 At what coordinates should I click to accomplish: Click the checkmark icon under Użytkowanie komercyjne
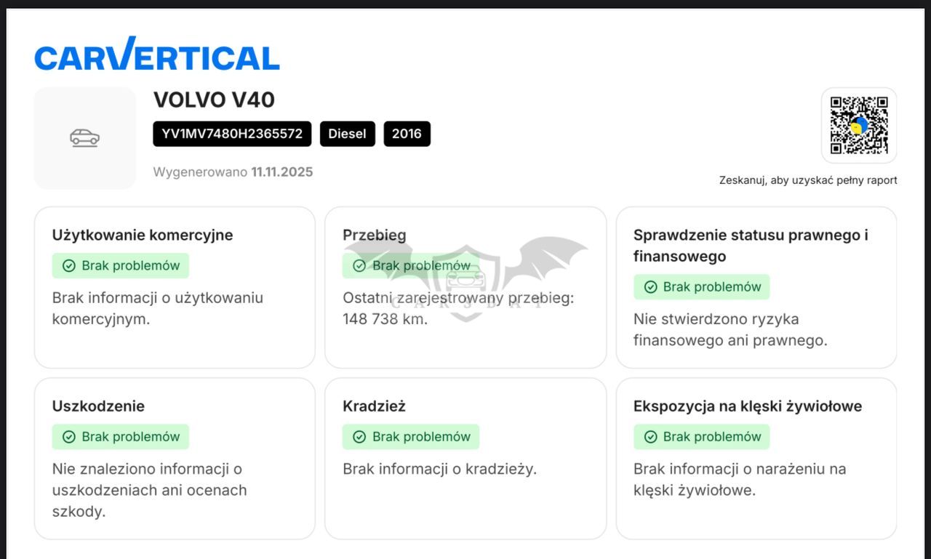[69, 266]
